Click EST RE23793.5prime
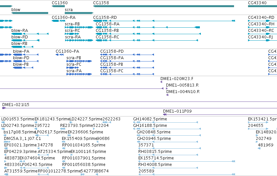This screenshot has height=176, width=277. (76, 126)
